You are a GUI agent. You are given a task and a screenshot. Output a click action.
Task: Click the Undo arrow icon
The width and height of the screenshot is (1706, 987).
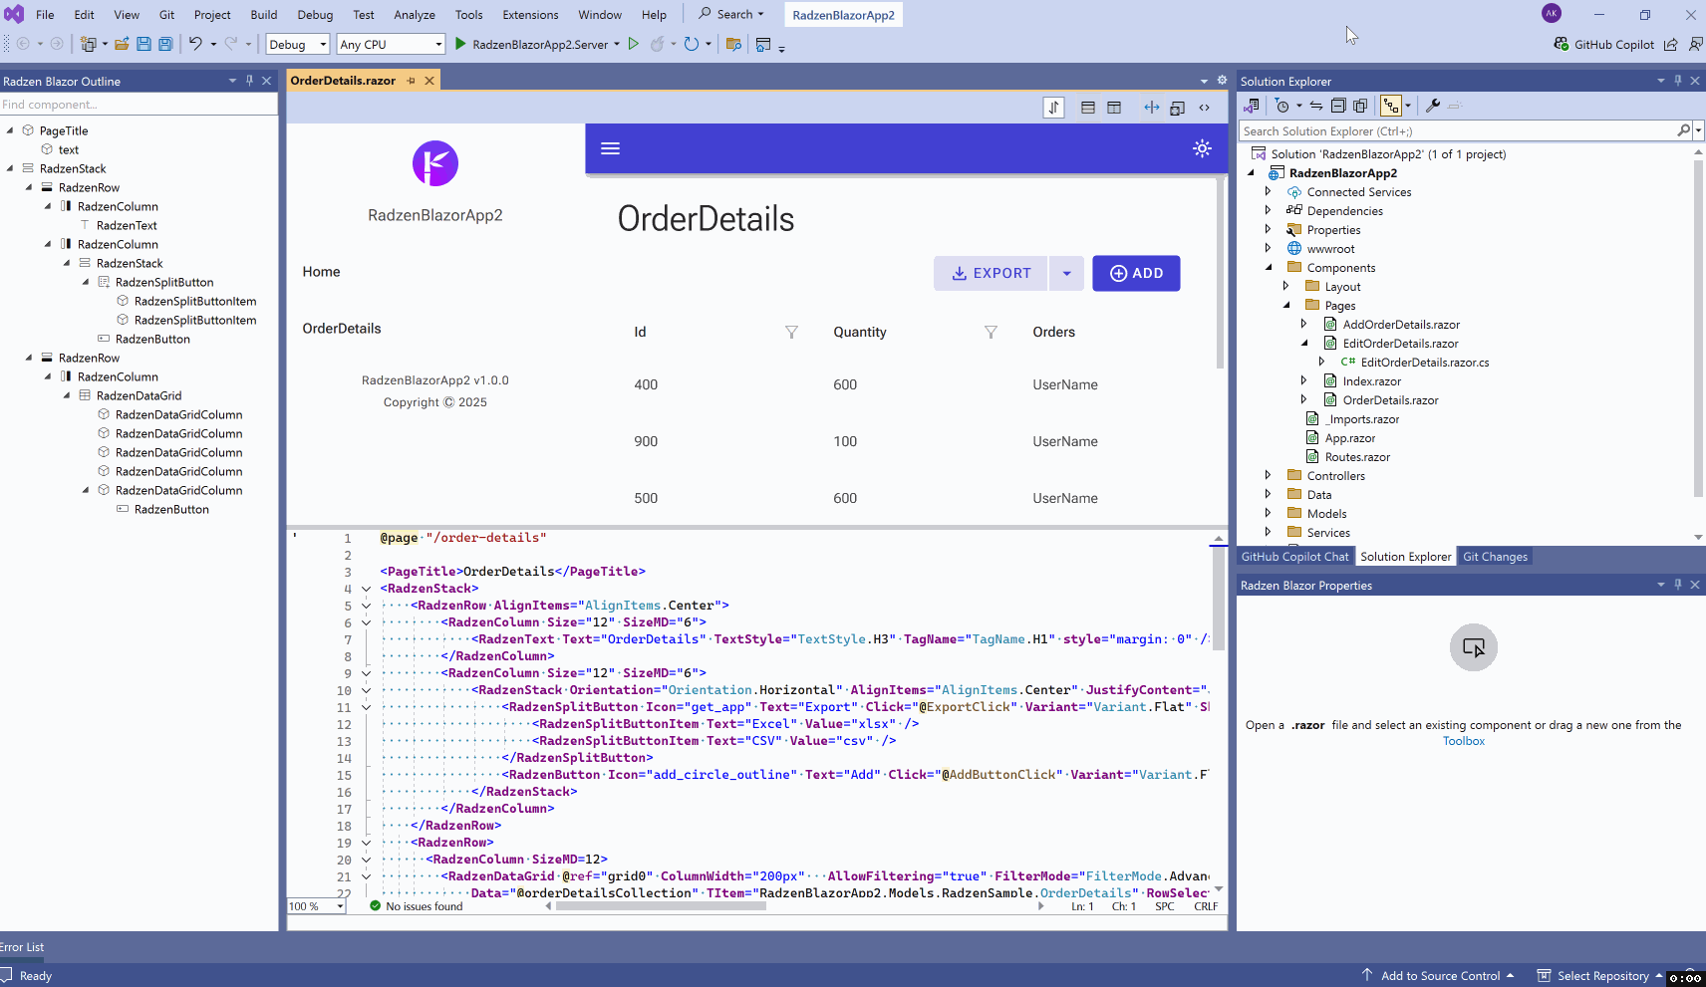pos(195,44)
